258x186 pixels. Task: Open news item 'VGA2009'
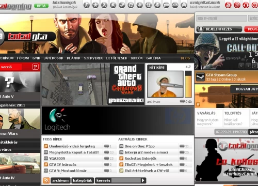57,158
